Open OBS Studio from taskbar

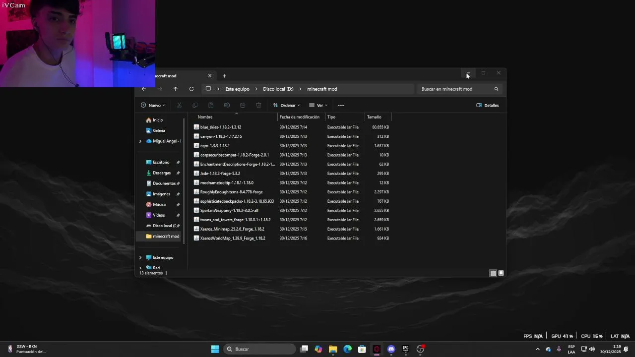tap(420, 349)
